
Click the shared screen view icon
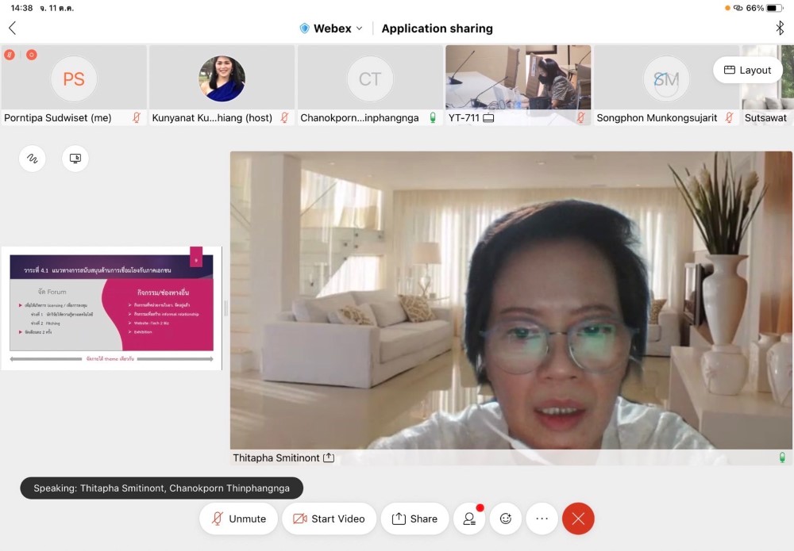click(x=75, y=159)
